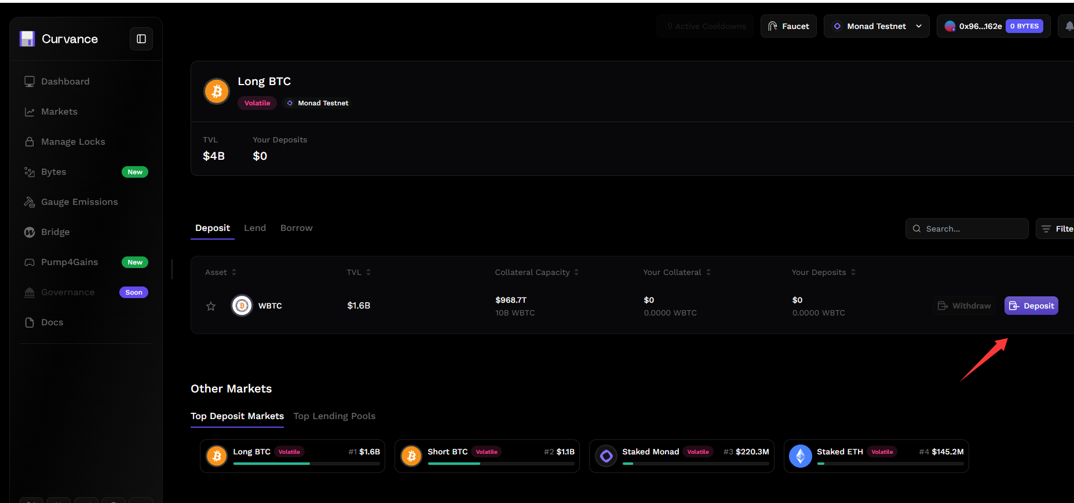
Task: Sort table by TVL column
Action: [x=359, y=273]
